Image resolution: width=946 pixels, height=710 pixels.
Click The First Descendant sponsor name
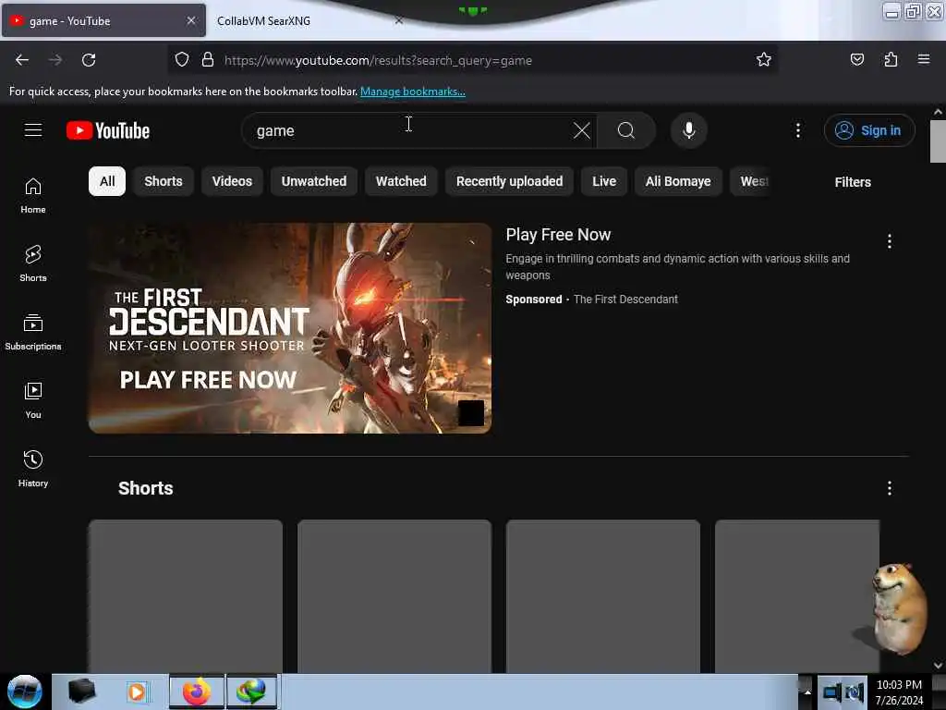[x=625, y=300]
